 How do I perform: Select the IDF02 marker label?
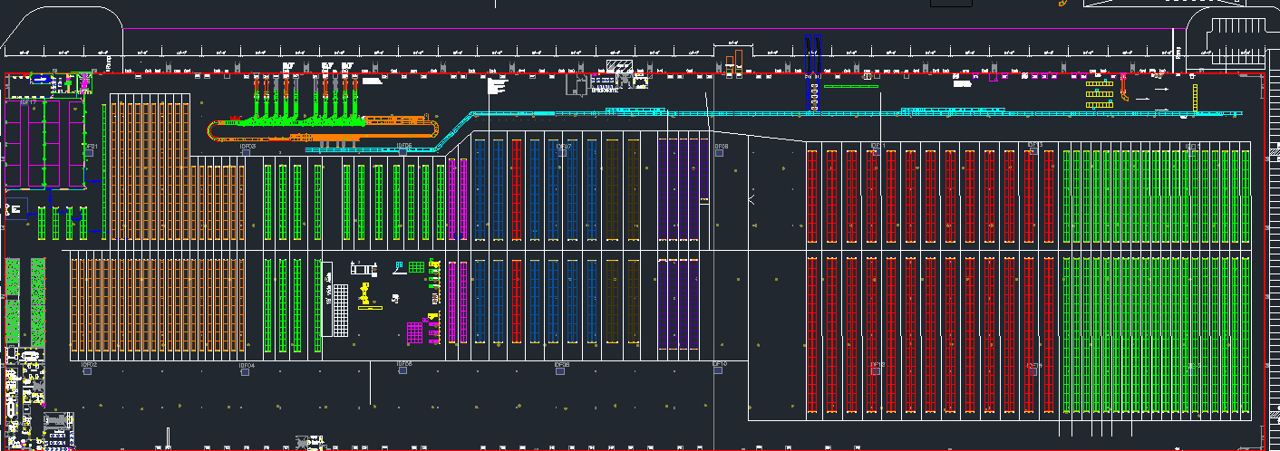[x=89, y=365]
